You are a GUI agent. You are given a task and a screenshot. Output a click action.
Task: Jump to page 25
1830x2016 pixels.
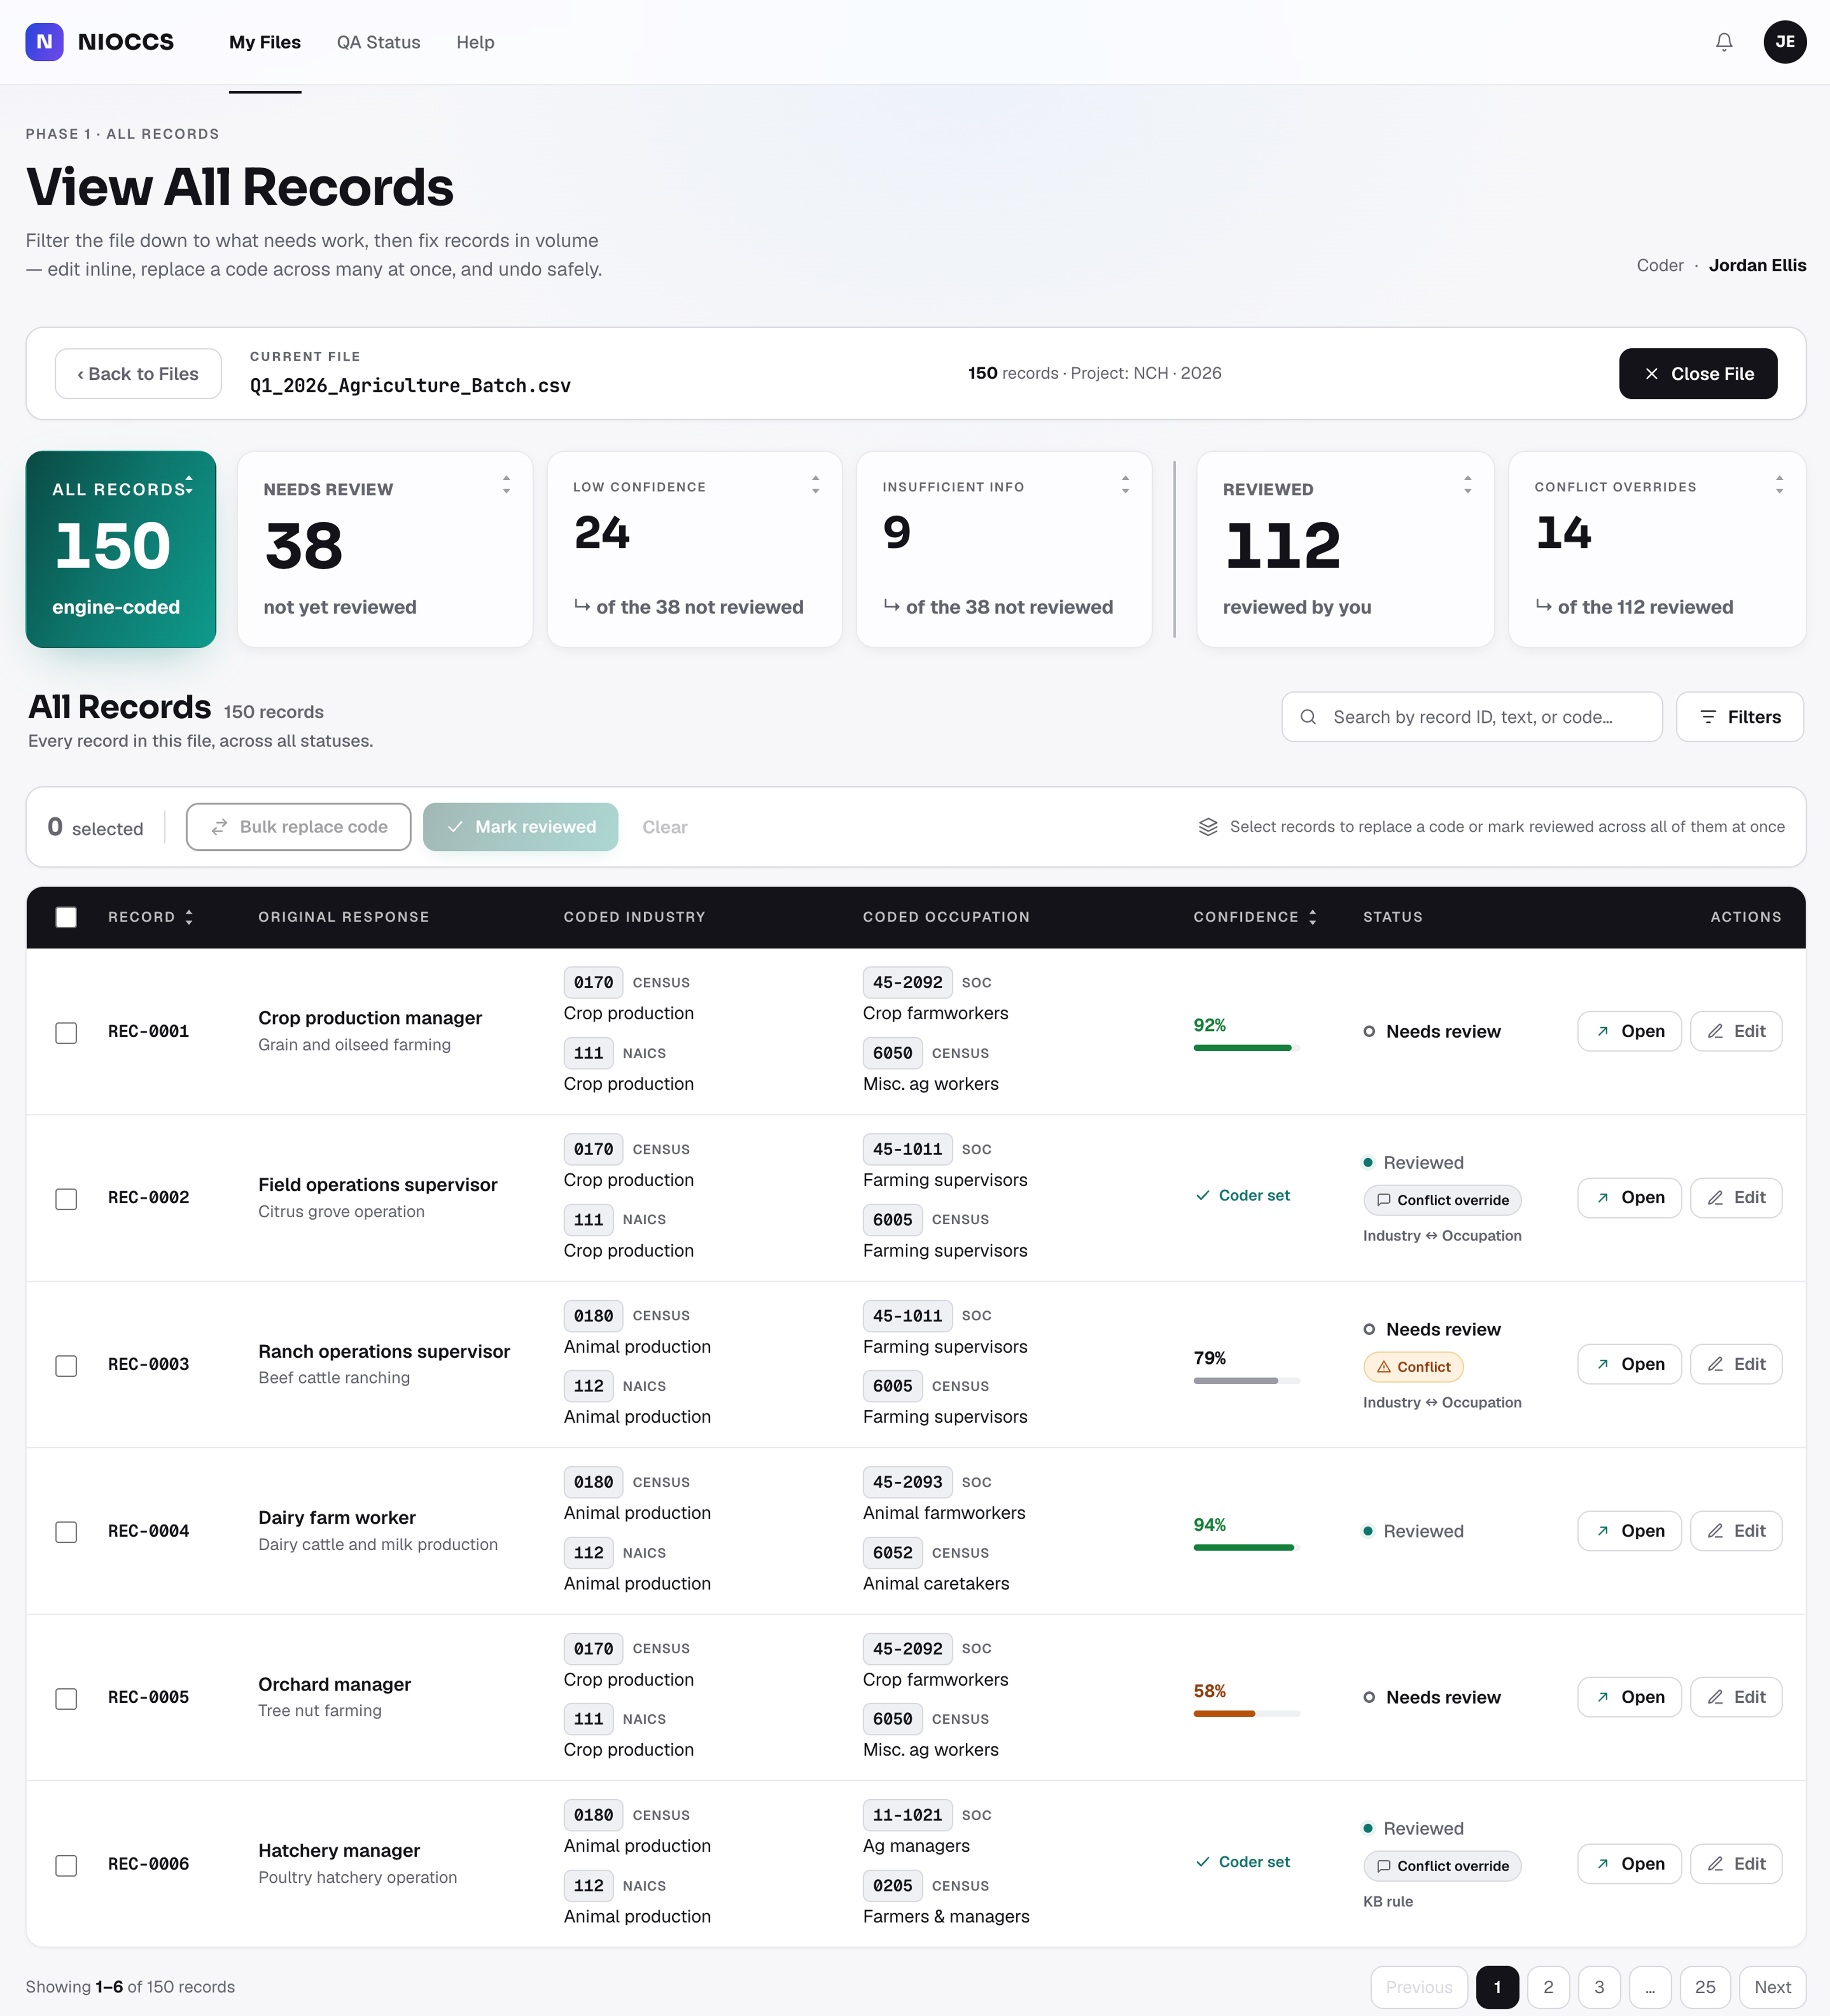coord(1705,1987)
